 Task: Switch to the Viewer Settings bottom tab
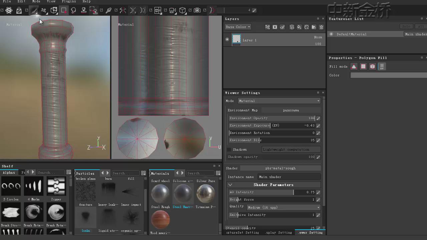point(311,233)
